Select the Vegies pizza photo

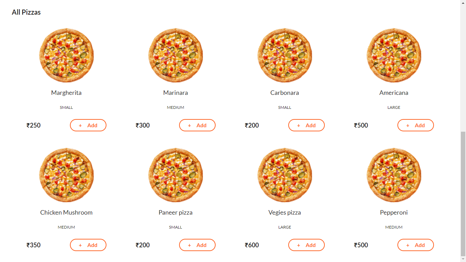click(285, 175)
